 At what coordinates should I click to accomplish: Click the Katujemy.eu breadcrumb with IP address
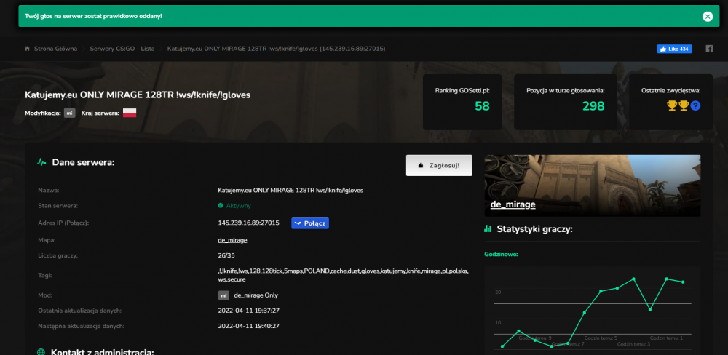click(x=276, y=49)
